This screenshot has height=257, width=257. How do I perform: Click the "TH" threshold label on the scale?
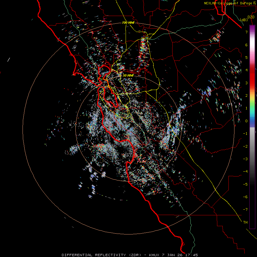point(245,222)
